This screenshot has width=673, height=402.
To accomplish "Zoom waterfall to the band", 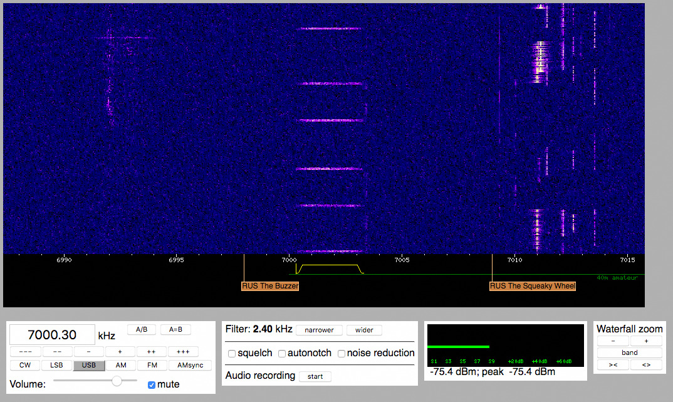I will 630,352.
